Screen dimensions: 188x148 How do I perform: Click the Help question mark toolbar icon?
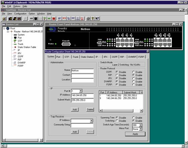click(x=93, y=18)
